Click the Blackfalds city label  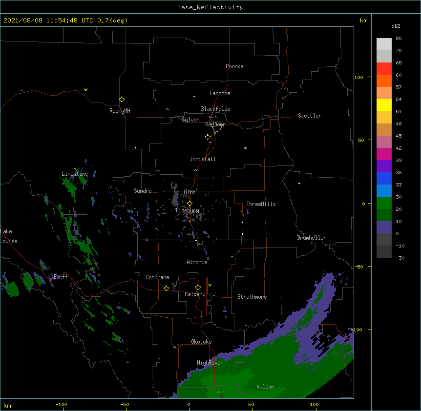(x=215, y=109)
